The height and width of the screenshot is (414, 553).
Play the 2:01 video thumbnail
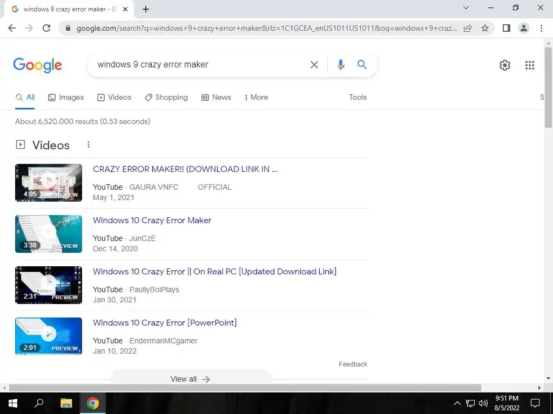tap(49, 336)
